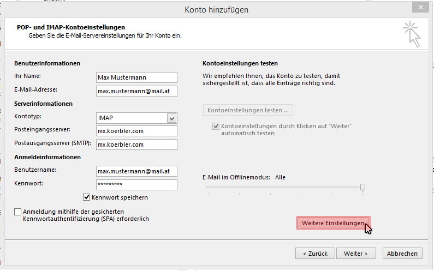
Task: Proceed with Weiter button
Action: [356, 254]
